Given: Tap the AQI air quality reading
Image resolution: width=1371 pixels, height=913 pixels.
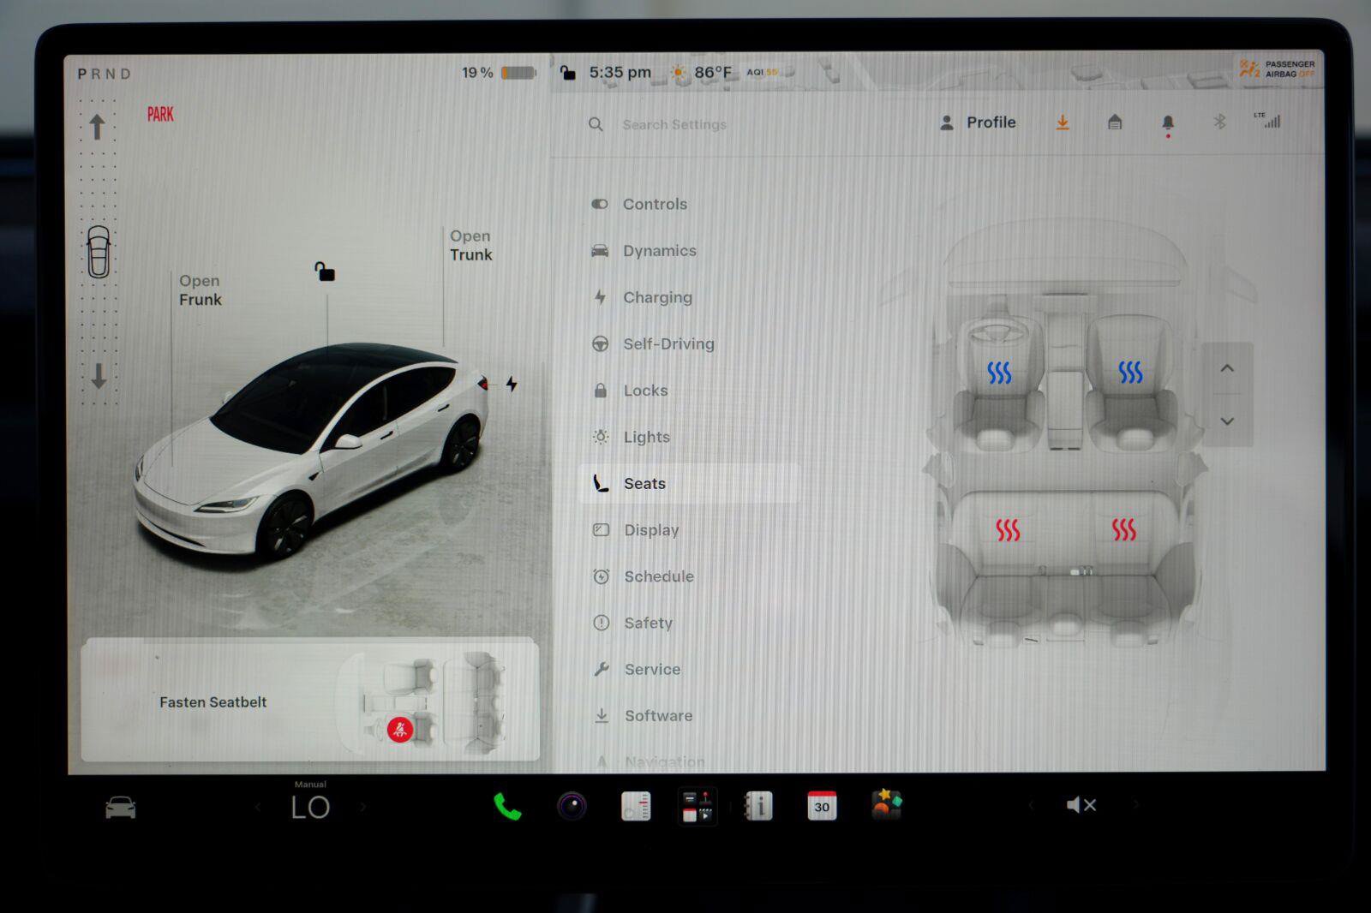Looking at the screenshot, I should tap(762, 72).
